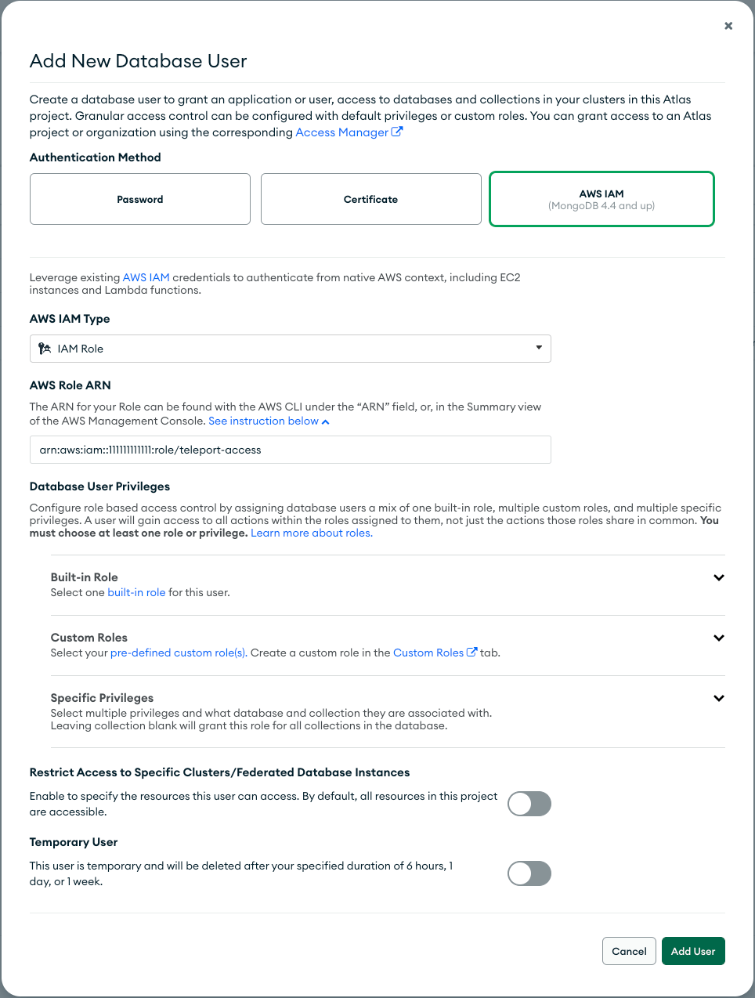
Task: Click the key icon in IAM Role field
Action: coord(45,348)
